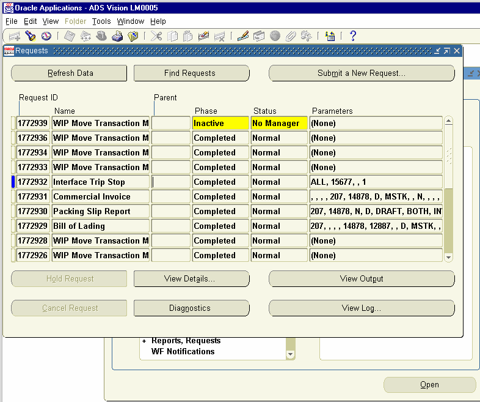Select WF Notifications in Navigator list

(x=183, y=351)
